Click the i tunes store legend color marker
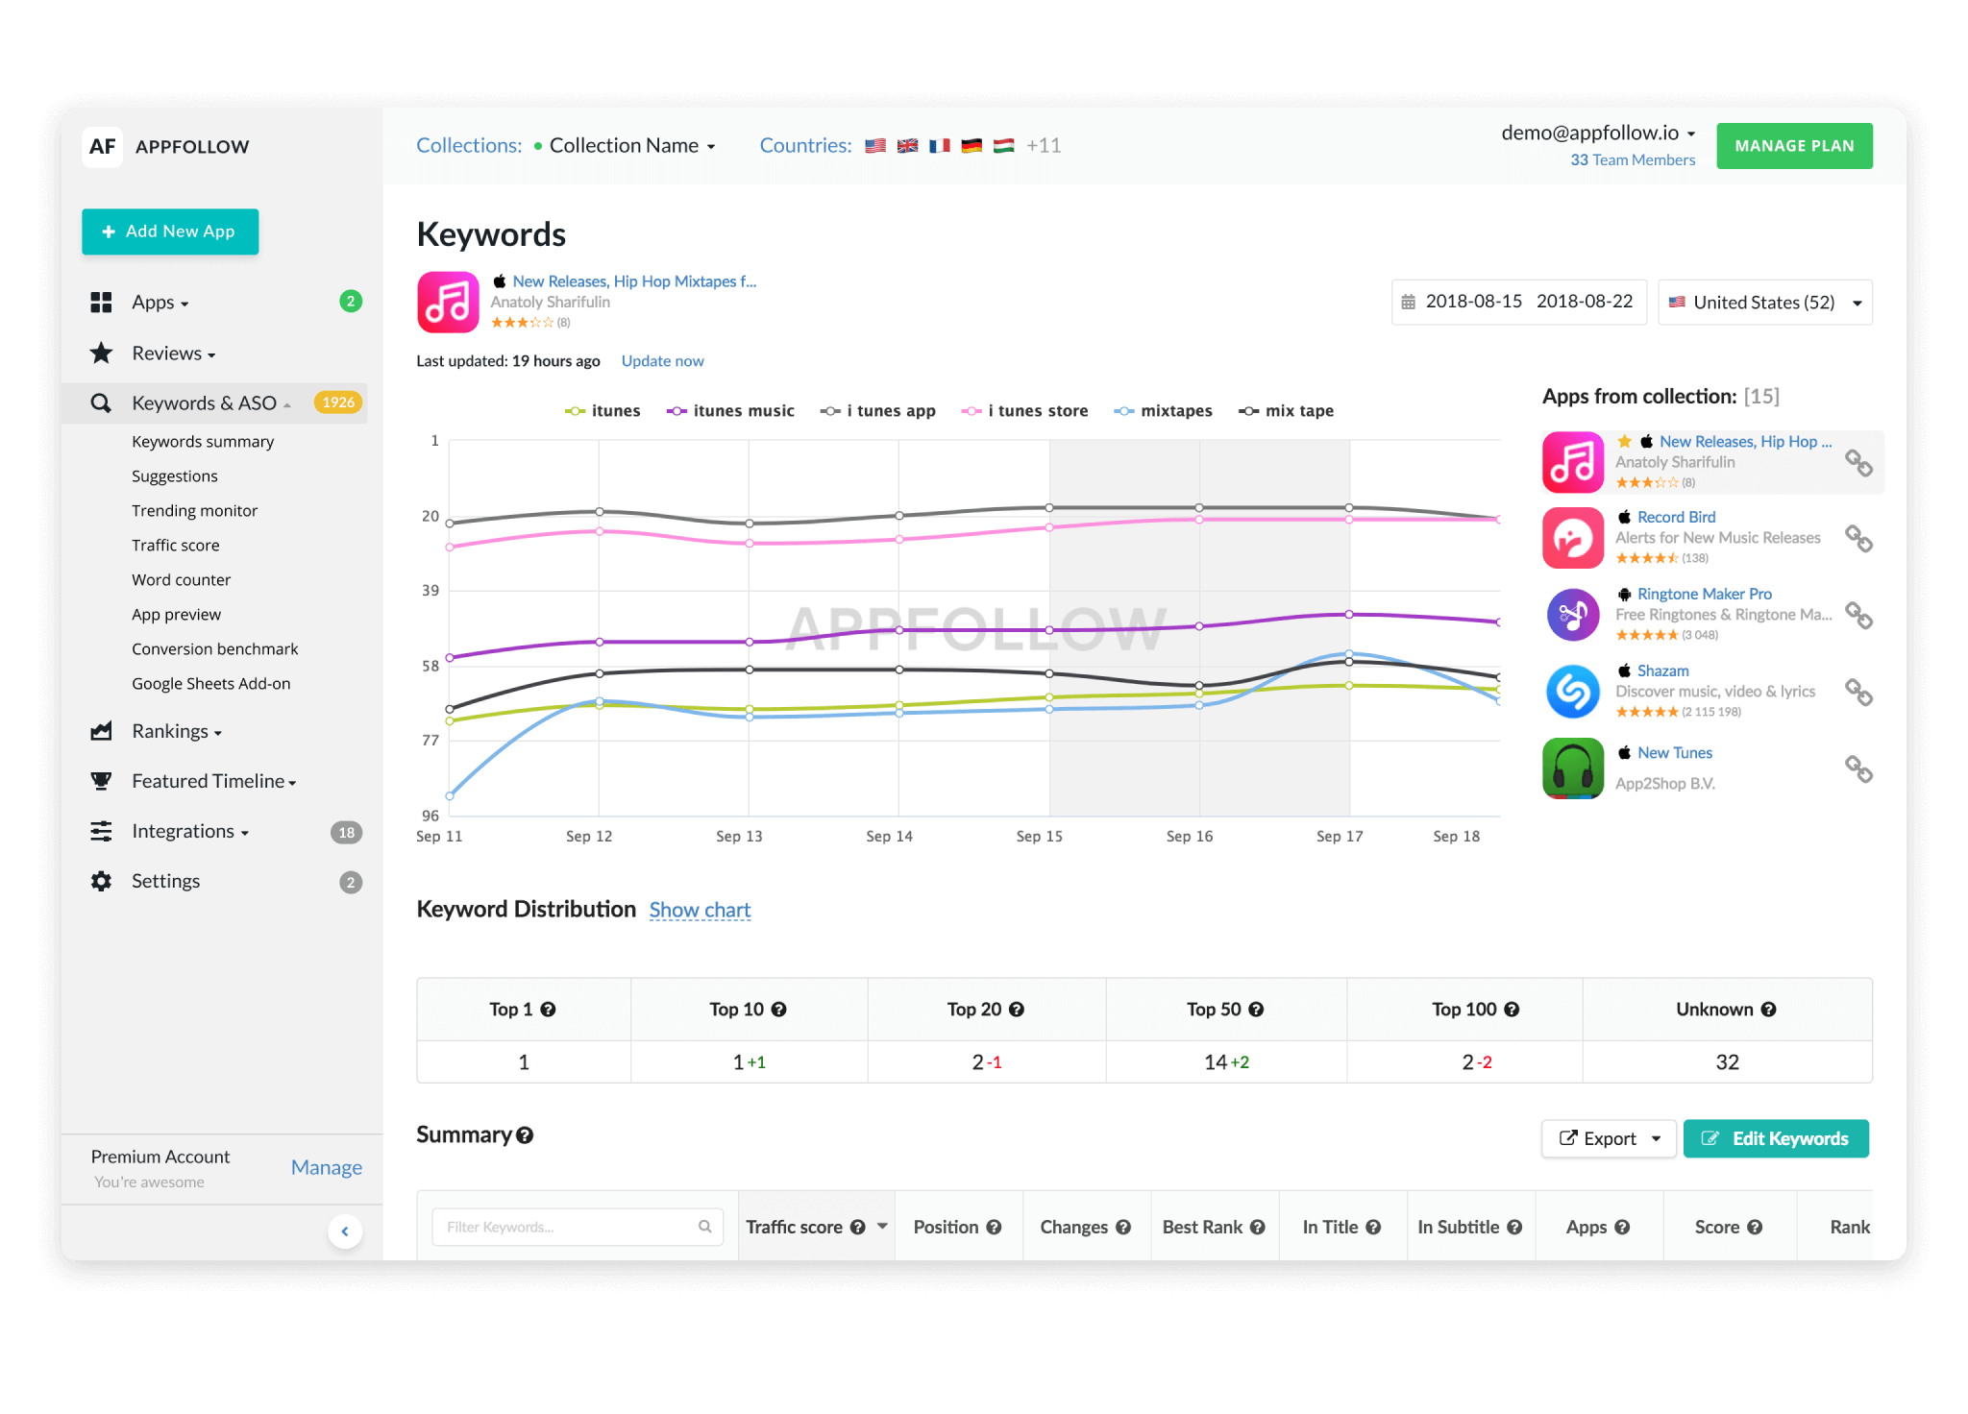 click(972, 411)
